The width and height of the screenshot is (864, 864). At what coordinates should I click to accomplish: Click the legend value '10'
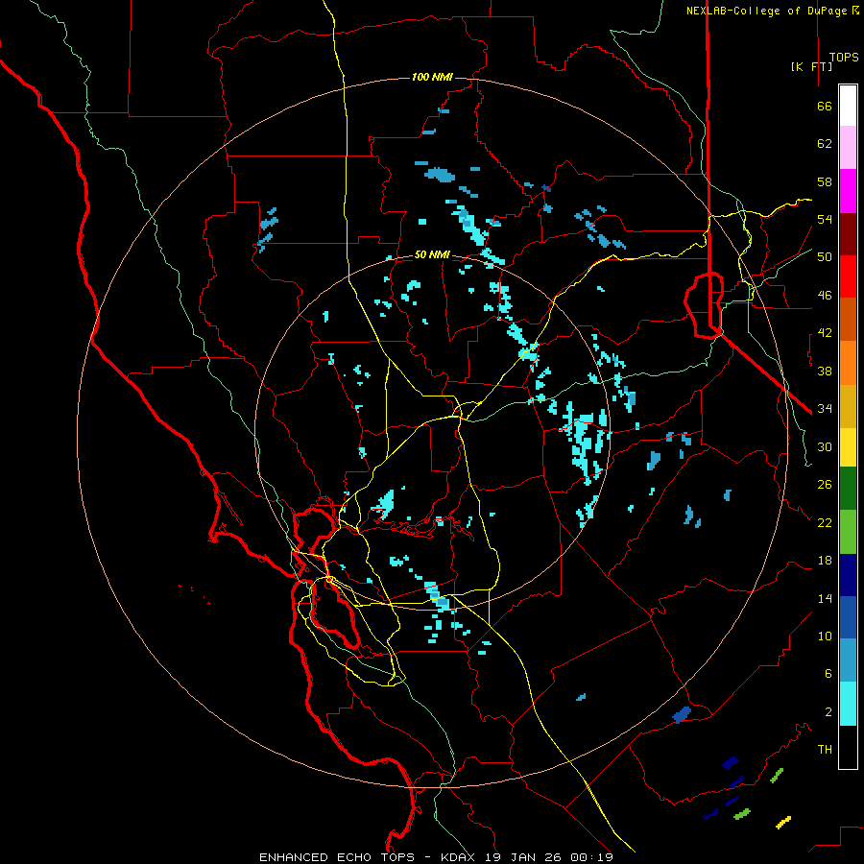pyautogui.click(x=825, y=636)
